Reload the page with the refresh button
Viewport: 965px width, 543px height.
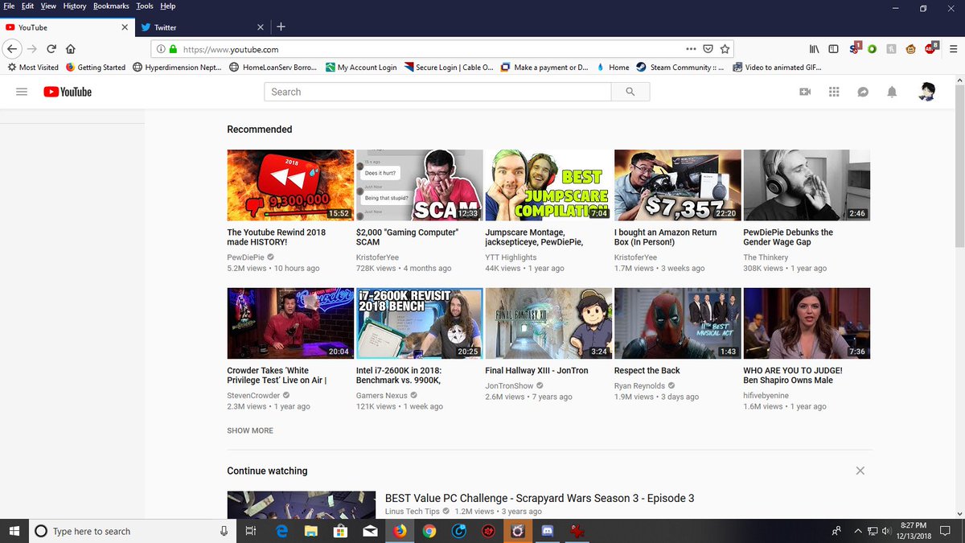51,48
